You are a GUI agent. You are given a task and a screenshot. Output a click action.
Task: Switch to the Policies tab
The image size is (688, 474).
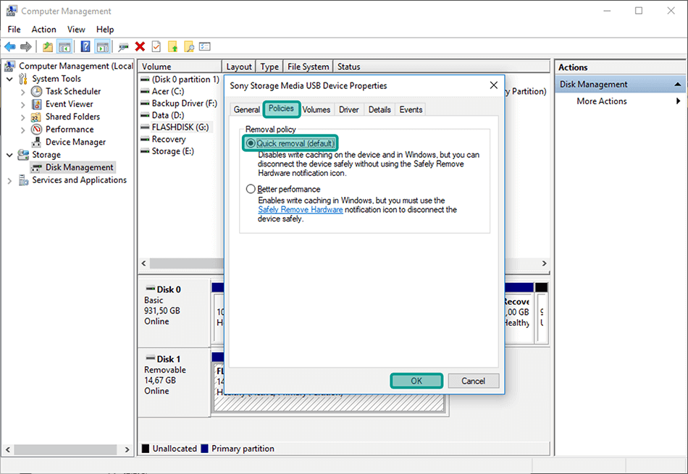(x=281, y=109)
